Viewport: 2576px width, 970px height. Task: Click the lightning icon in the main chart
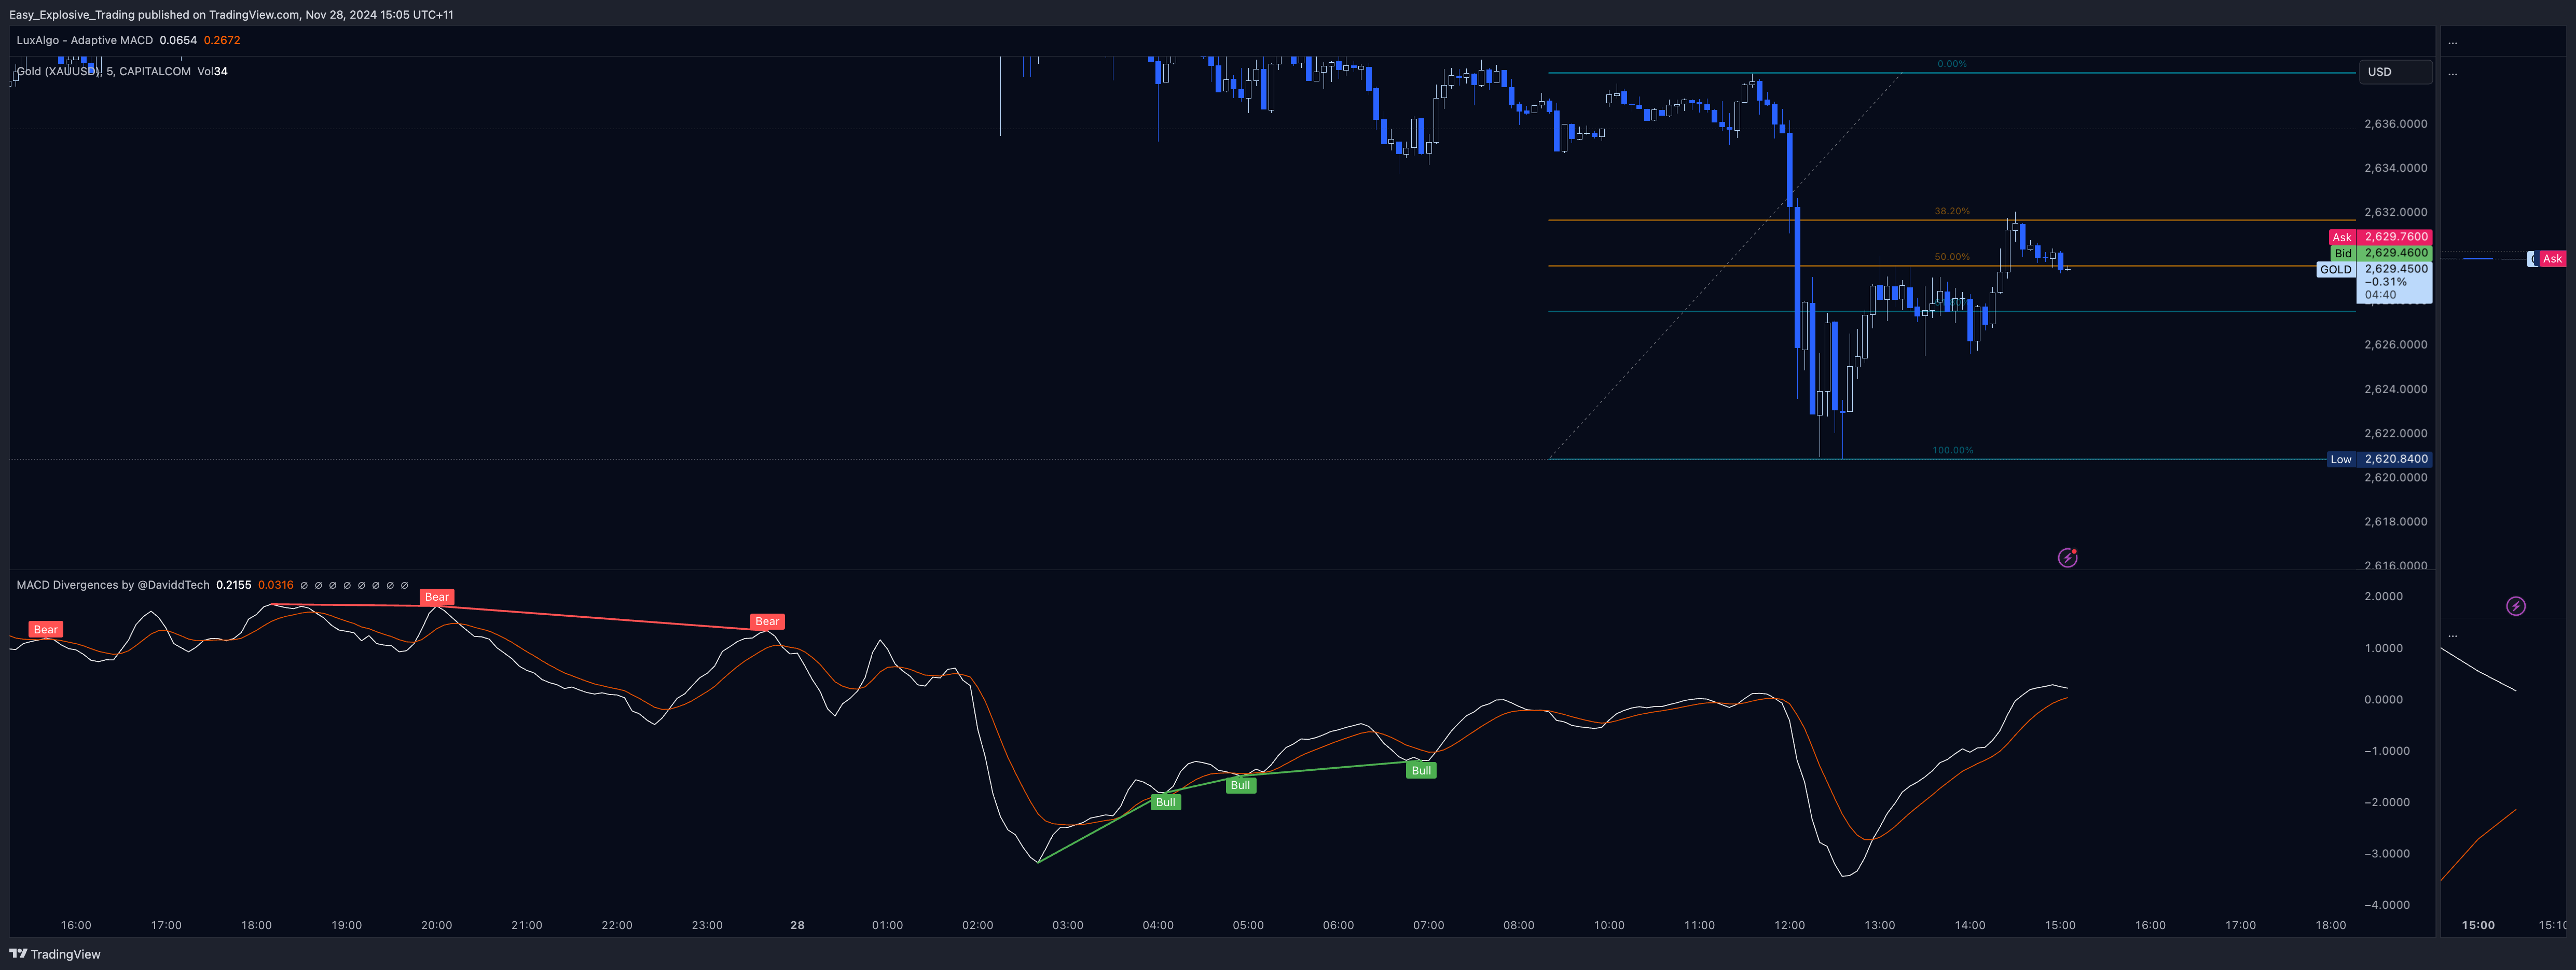[2067, 558]
